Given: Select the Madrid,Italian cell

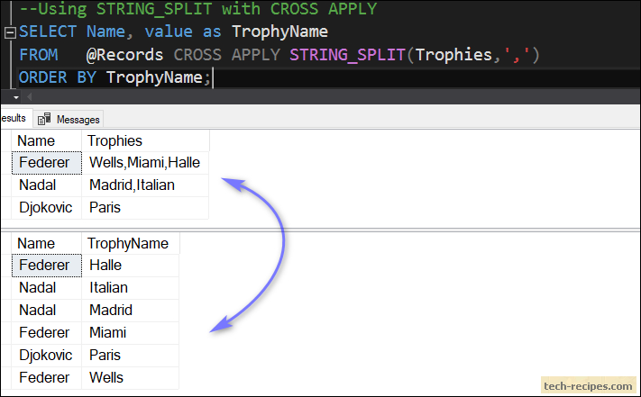Looking at the screenshot, I should pos(145,185).
